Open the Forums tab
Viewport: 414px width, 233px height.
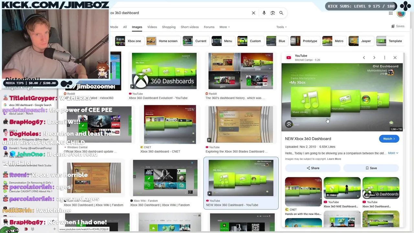tap(209, 27)
